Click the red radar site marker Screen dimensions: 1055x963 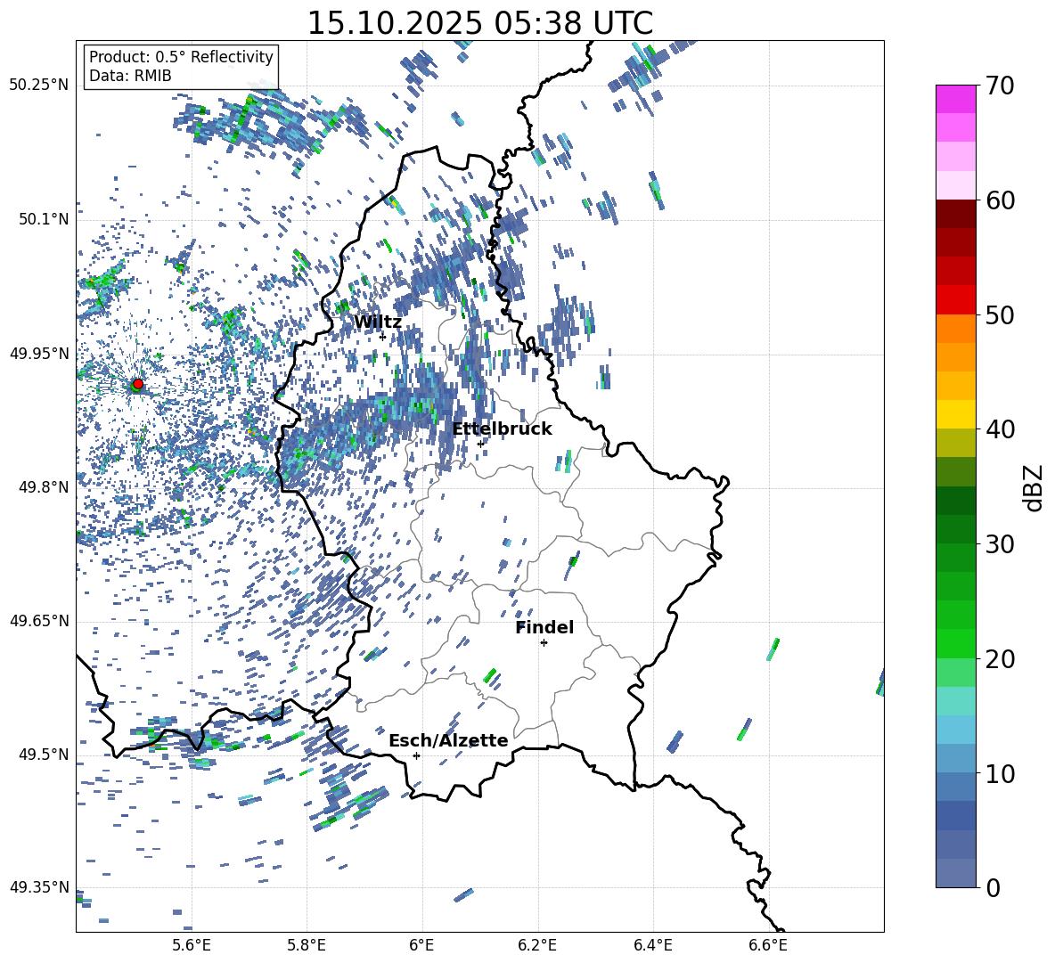point(138,384)
